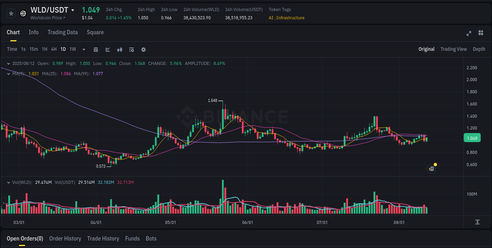Image resolution: width=492 pixels, height=248 pixels.
Task: Collapse the MA indicator row chevron
Action: pos(8,73)
